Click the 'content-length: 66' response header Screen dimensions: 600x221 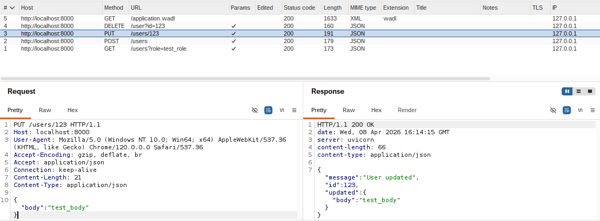[x=351, y=147]
